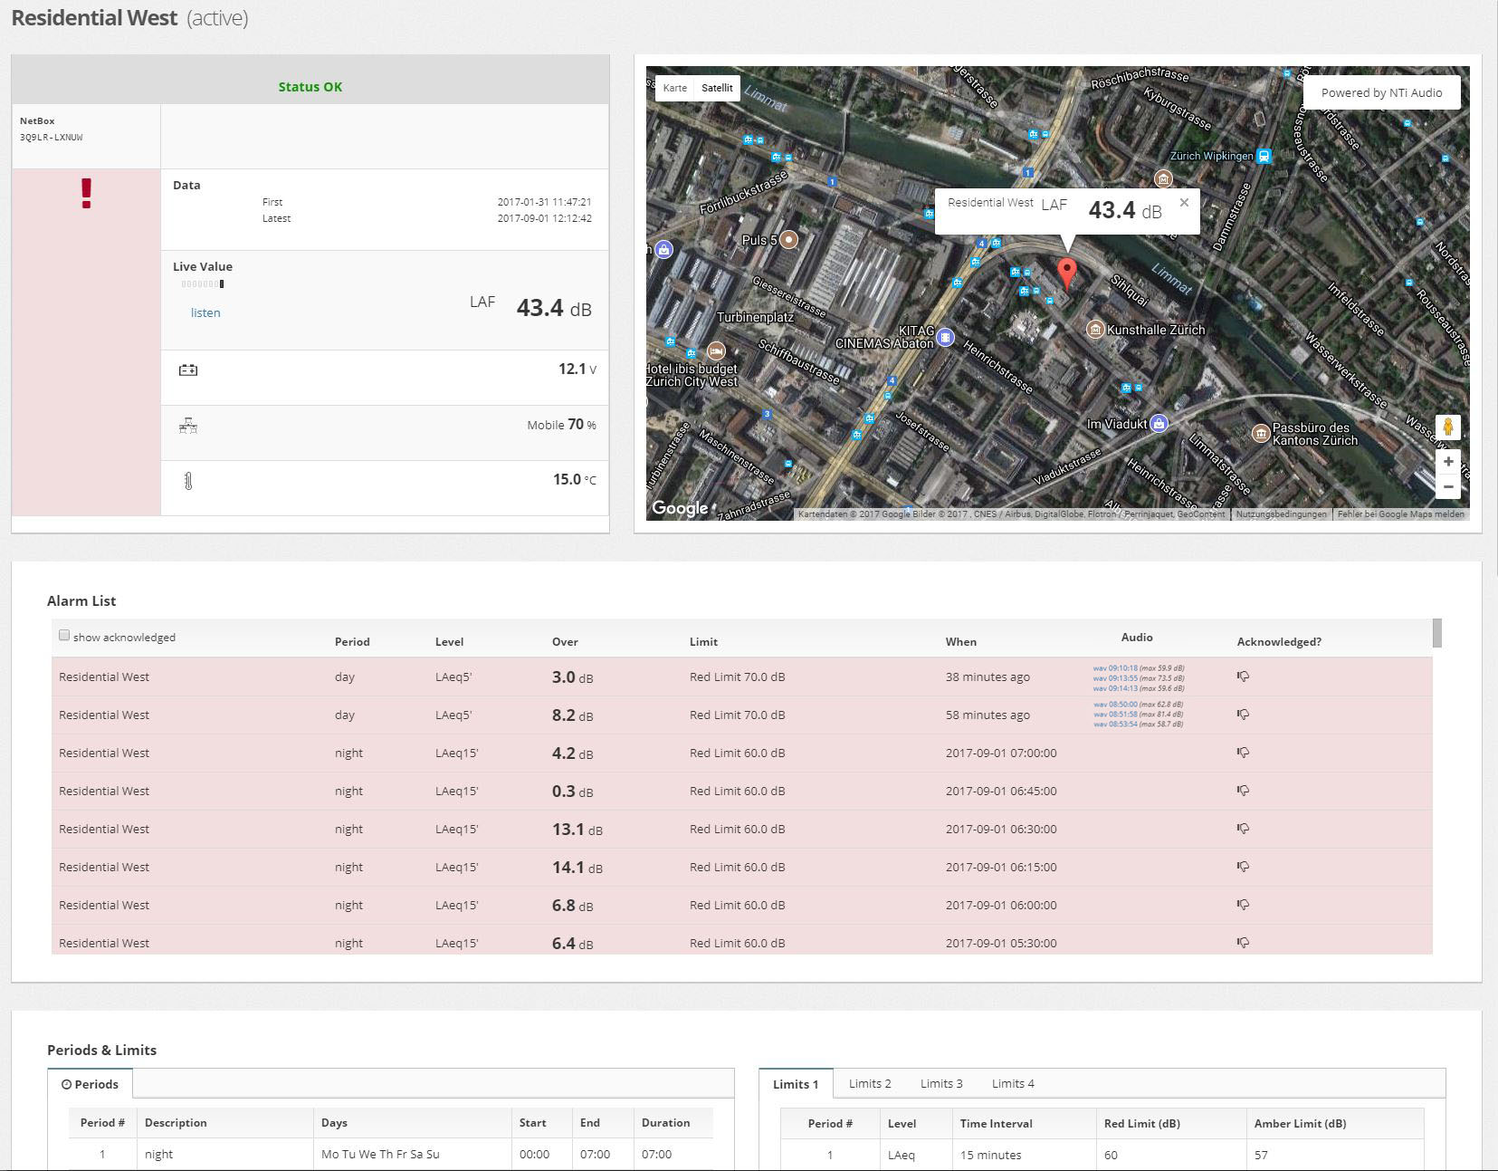1498x1171 pixels.
Task: Click the listen link under Live Value
Action: [205, 312]
